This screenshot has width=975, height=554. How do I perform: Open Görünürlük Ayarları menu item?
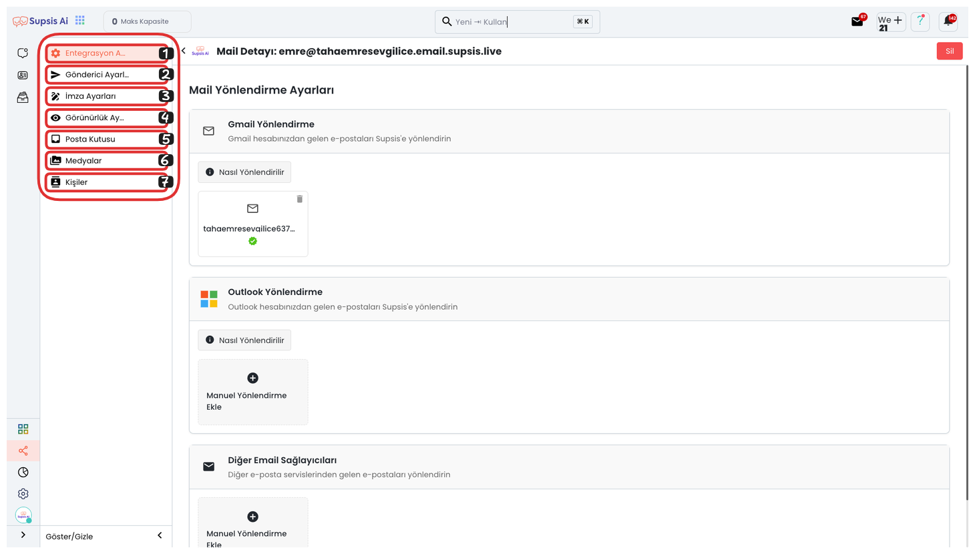point(107,117)
